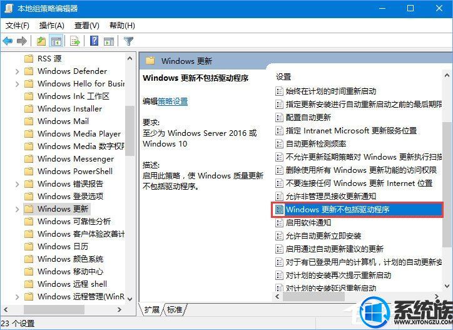Click the policy icon beside 允许非管理员接收更新通知

tap(279, 197)
